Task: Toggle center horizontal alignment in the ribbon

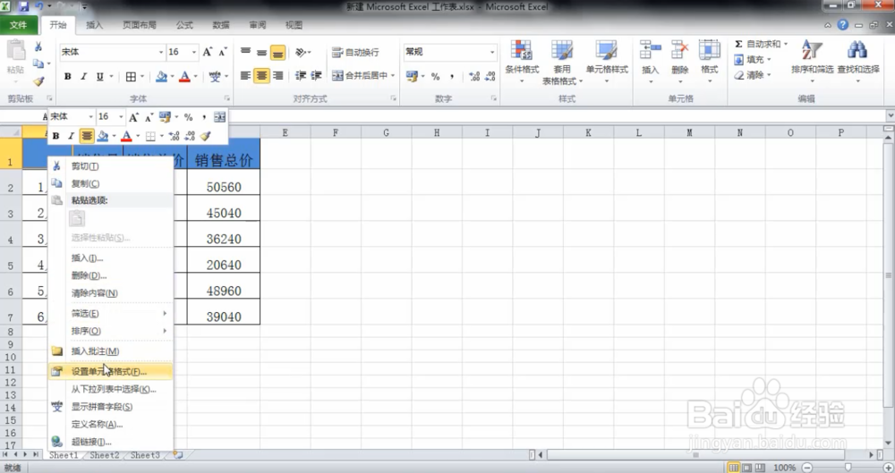Action: (x=261, y=75)
